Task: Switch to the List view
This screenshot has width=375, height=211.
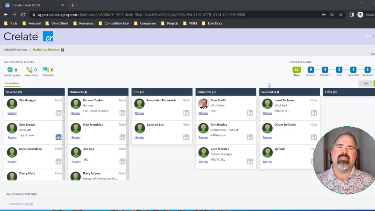Action: click(366, 83)
